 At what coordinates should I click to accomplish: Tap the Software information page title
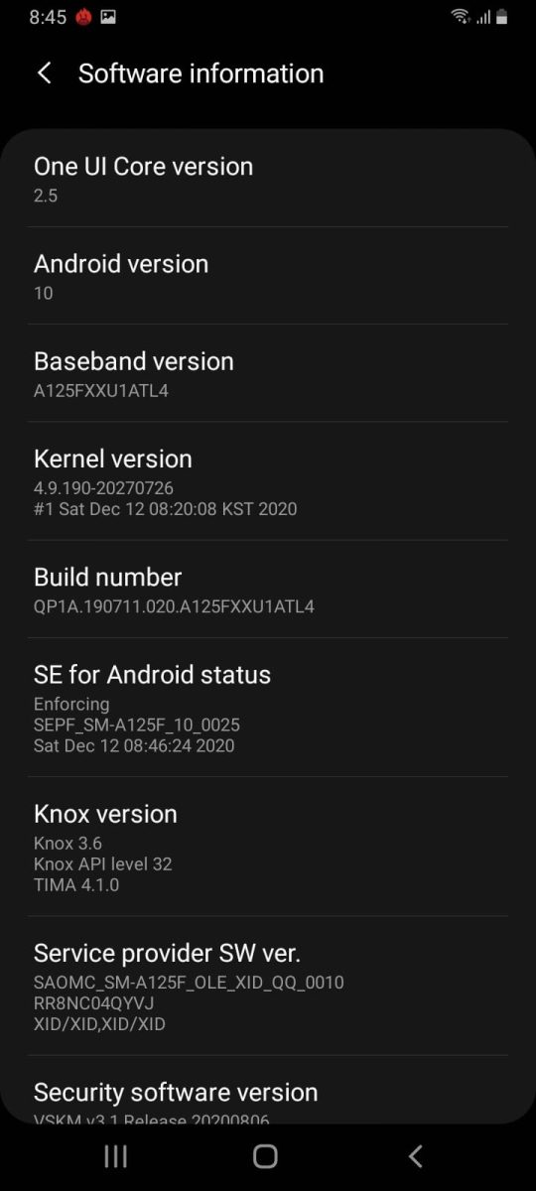pyautogui.click(x=201, y=73)
